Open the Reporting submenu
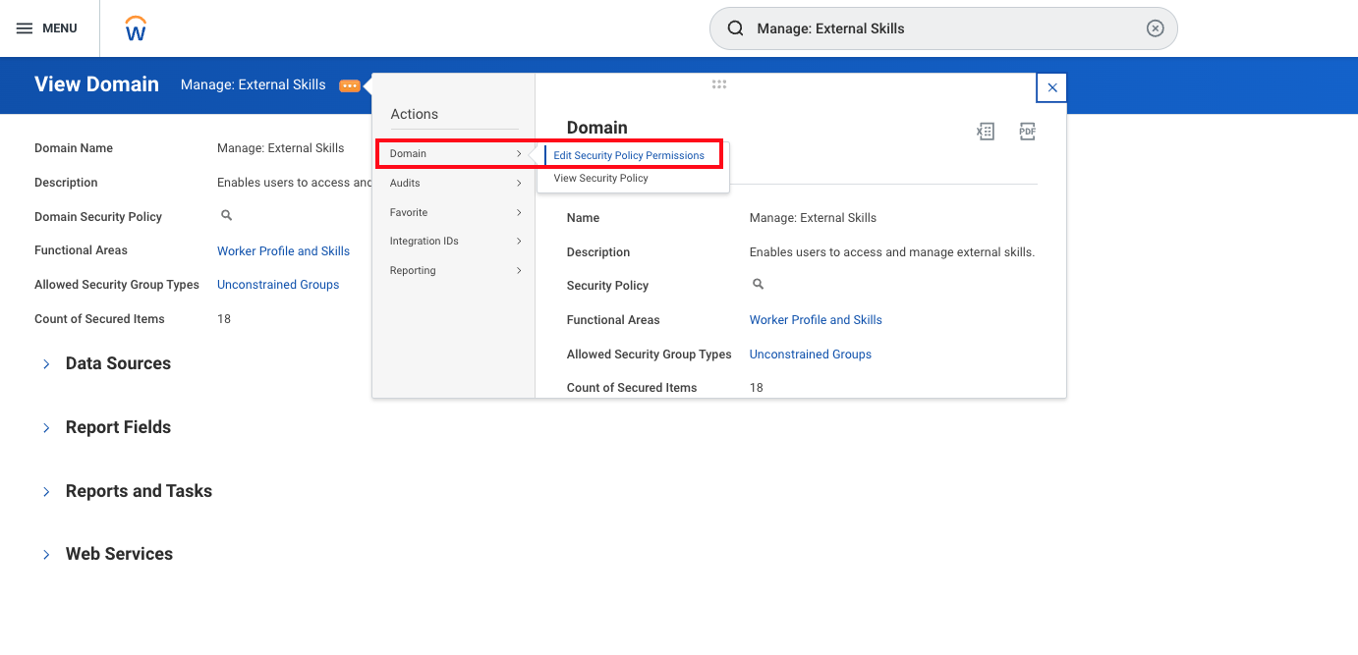 [x=454, y=270]
